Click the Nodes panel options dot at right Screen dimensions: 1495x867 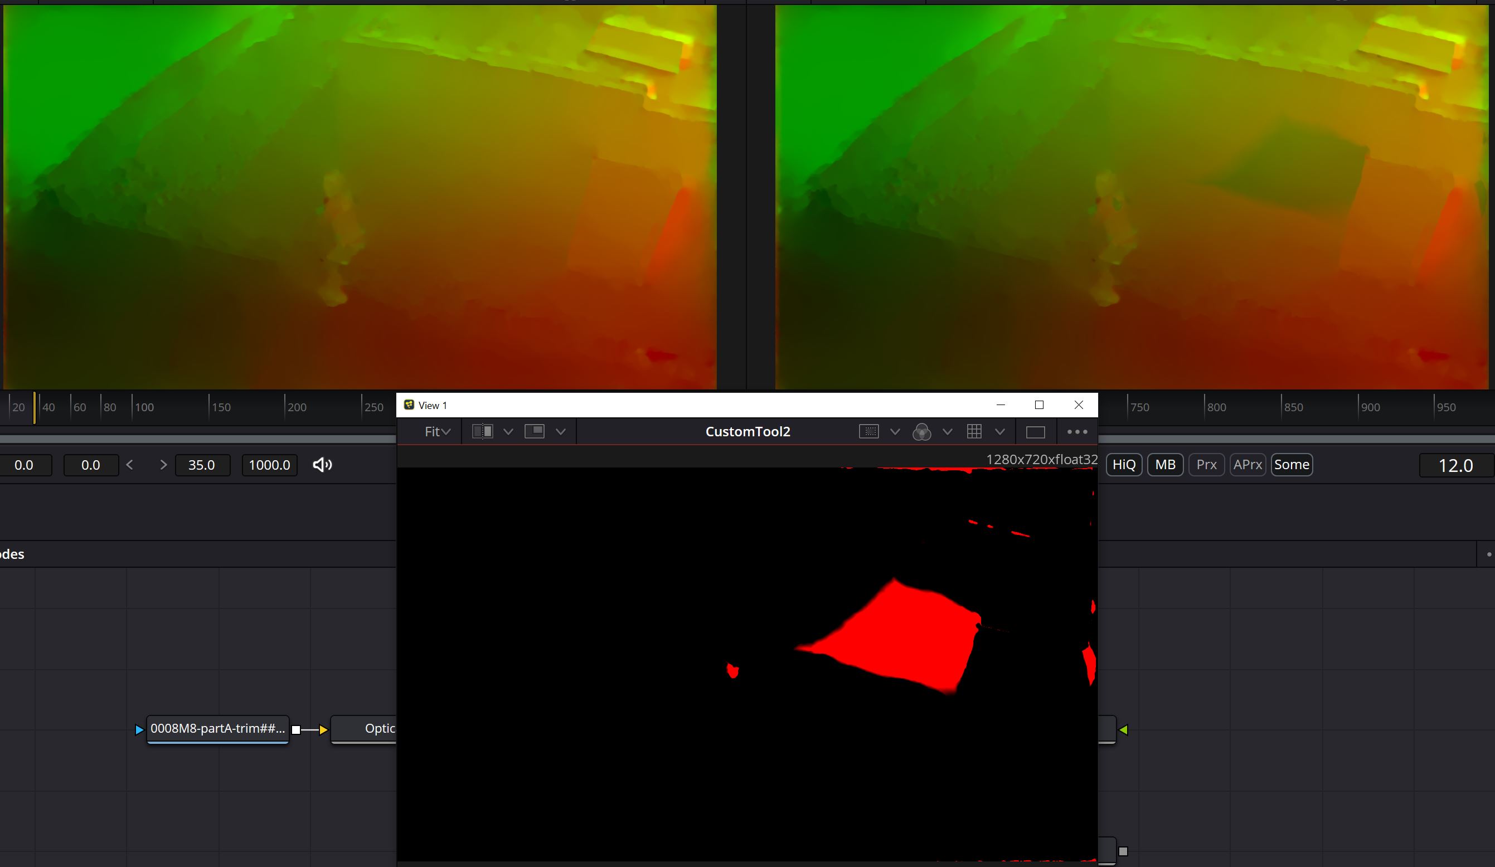(1488, 554)
